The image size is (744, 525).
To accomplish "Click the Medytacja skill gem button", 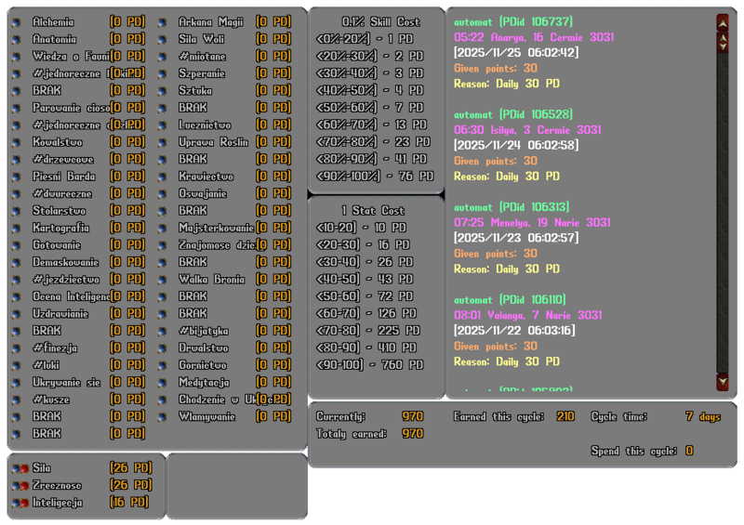I will 163,383.
